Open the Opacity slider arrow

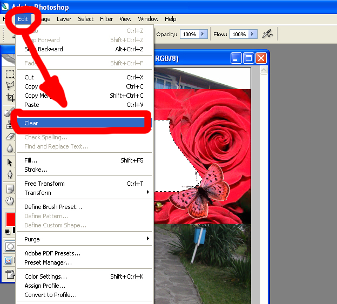click(203, 34)
